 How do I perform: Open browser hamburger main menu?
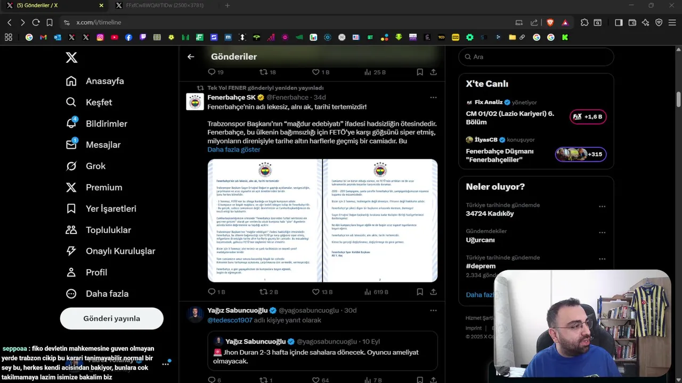pyautogui.click(x=672, y=22)
